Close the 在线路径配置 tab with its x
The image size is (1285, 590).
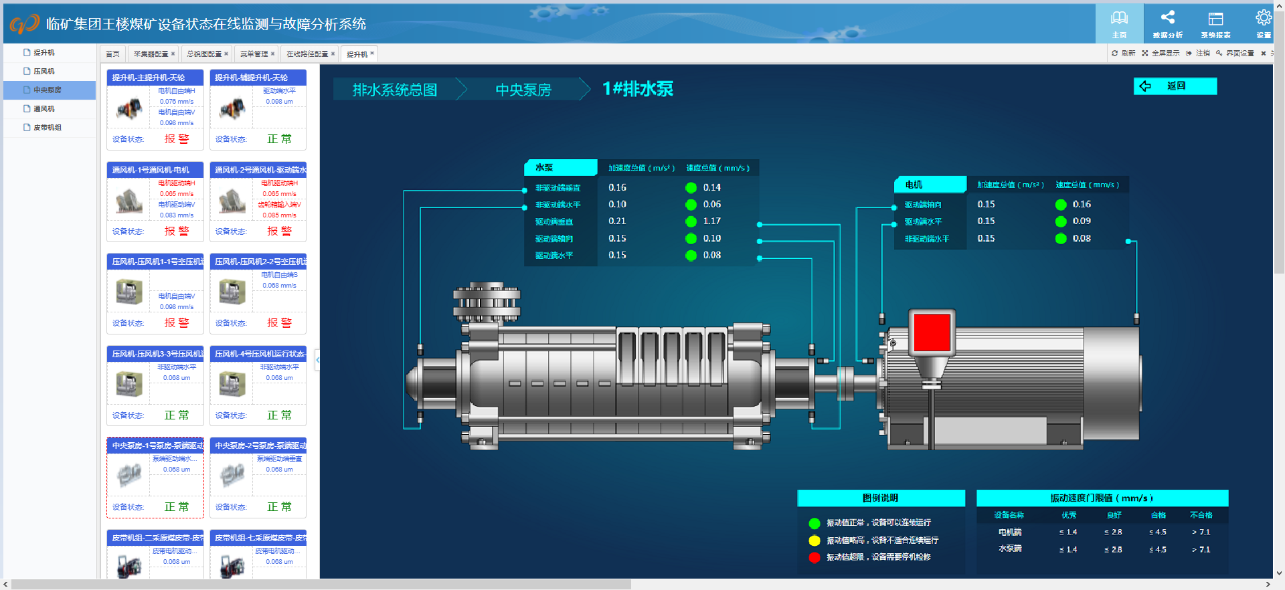click(333, 54)
